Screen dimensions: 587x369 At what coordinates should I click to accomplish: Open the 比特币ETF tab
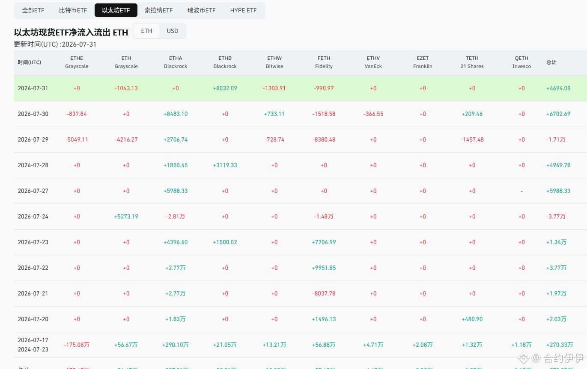point(73,10)
